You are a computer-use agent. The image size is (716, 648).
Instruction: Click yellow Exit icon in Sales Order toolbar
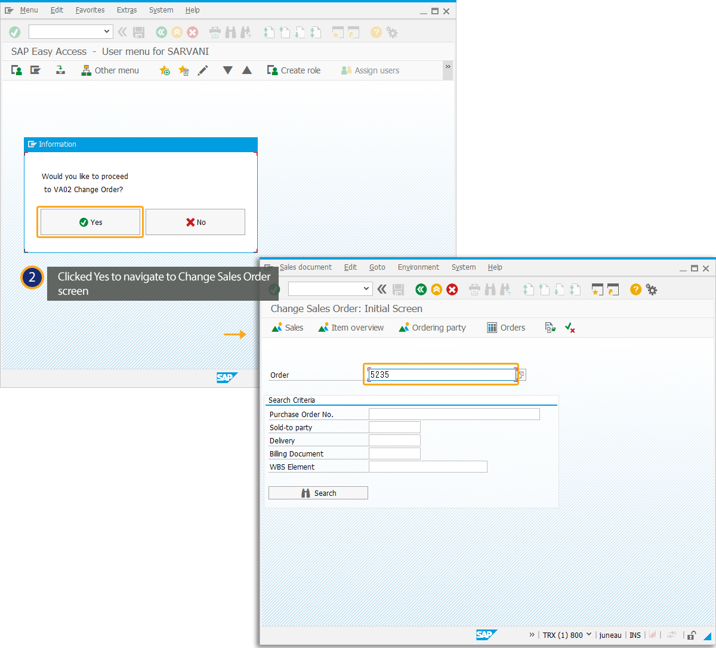pos(437,289)
